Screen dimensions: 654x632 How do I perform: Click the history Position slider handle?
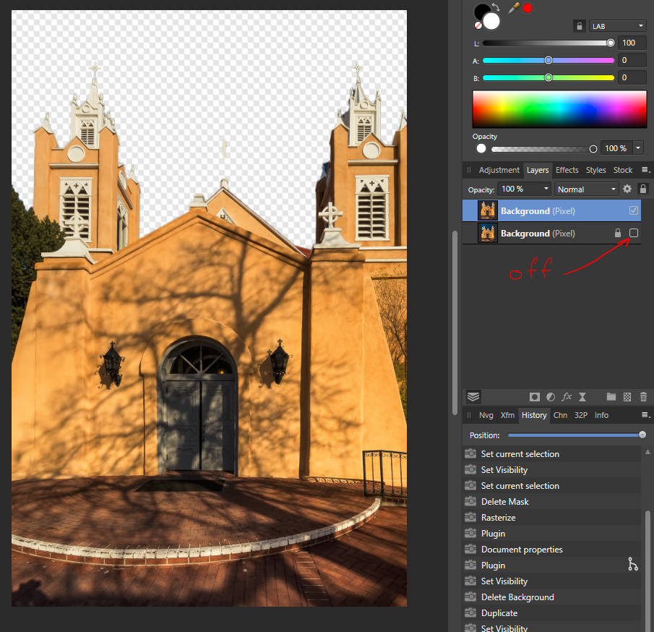tap(642, 435)
